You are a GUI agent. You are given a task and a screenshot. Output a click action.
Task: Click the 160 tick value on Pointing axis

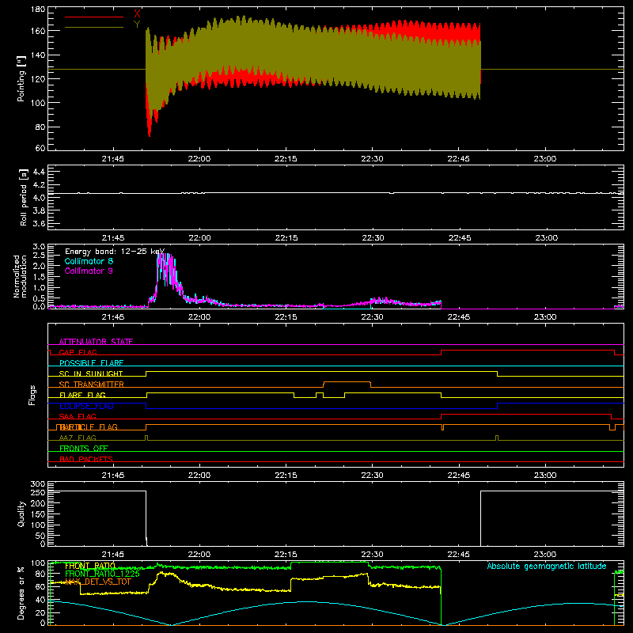click(x=38, y=31)
